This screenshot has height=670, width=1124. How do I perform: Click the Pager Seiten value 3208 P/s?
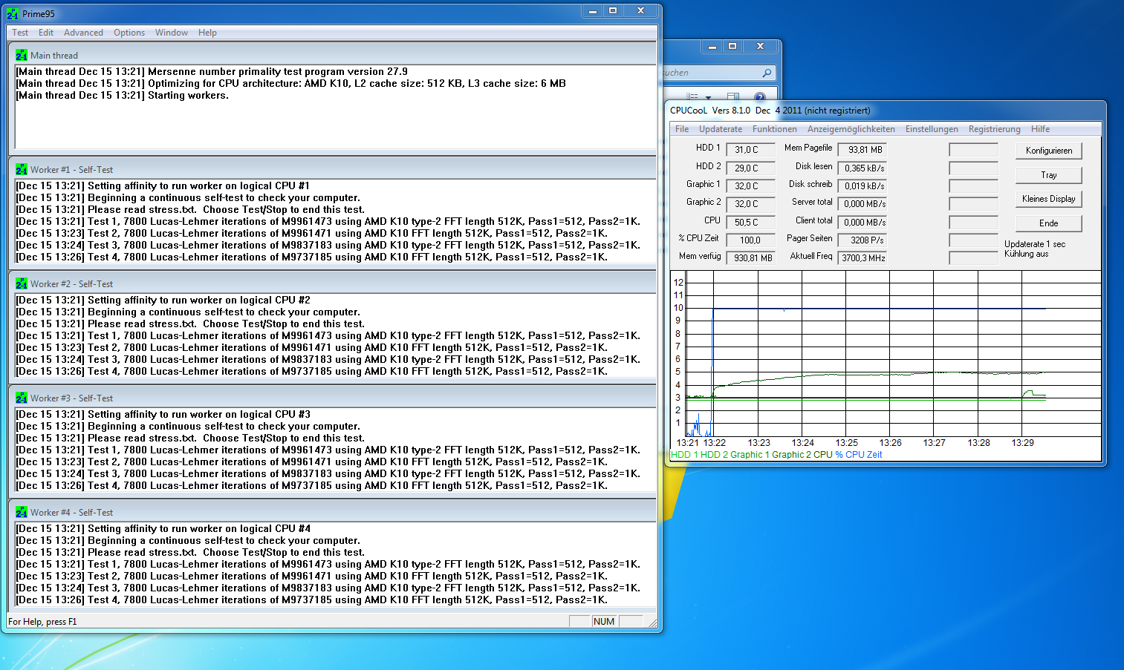863,240
